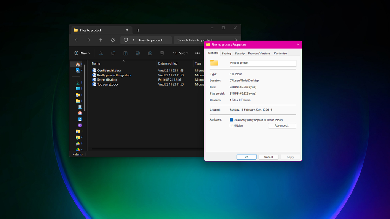Switch to the Security tab in Properties
The width and height of the screenshot is (390, 219).
click(240, 53)
